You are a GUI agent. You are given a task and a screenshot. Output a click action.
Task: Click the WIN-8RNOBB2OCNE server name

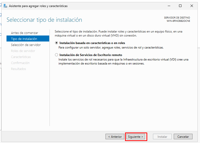pyautogui.click(x=178, y=21)
